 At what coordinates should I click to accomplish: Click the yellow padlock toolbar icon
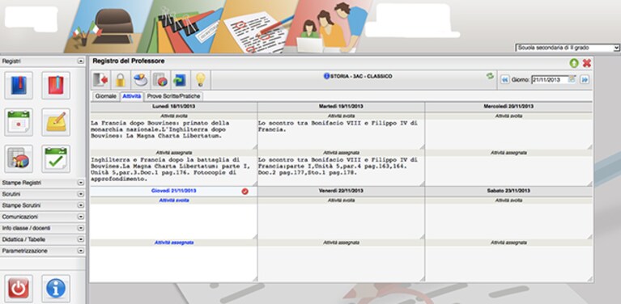(x=121, y=80)
